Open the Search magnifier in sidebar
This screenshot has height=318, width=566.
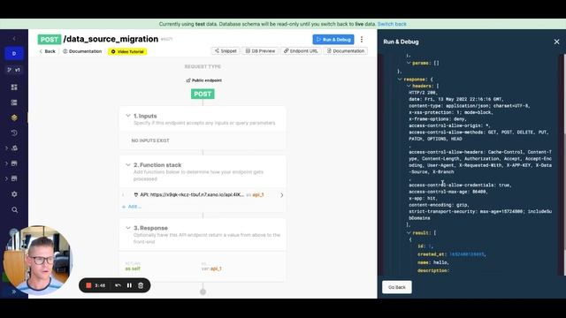[x=14, y=209]
